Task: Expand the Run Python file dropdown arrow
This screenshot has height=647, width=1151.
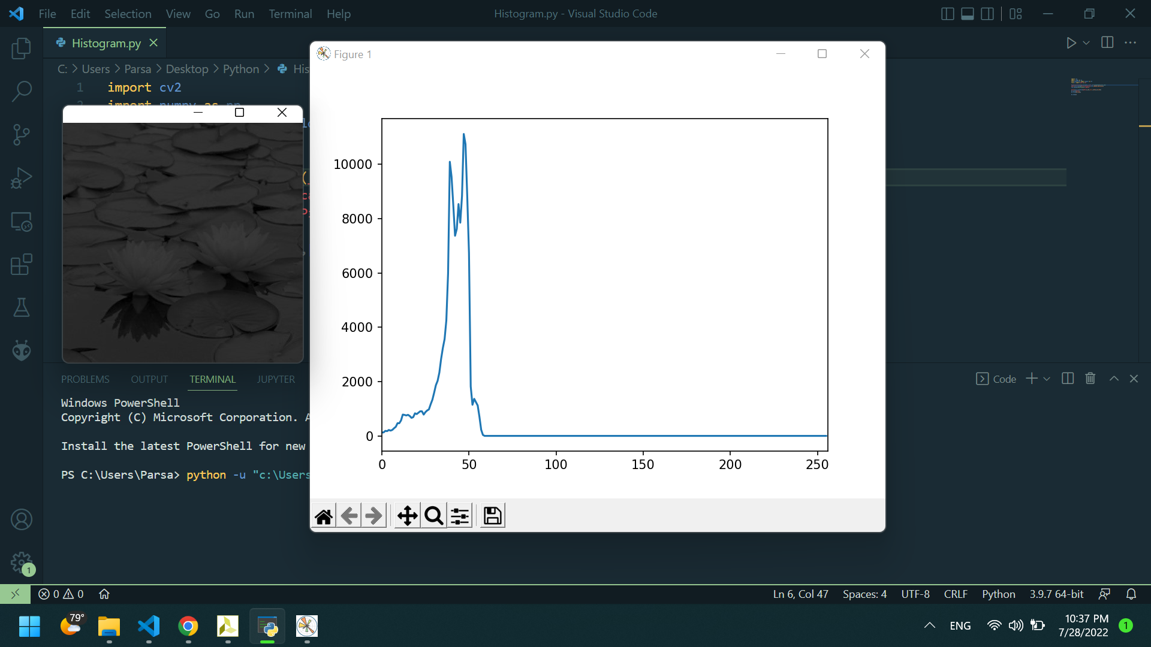Action: [1086, 43]
